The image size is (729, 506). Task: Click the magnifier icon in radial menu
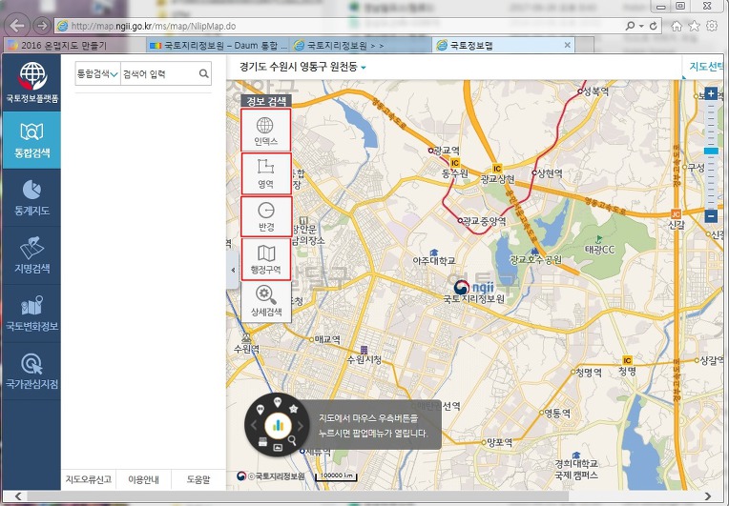pos(292,440)
